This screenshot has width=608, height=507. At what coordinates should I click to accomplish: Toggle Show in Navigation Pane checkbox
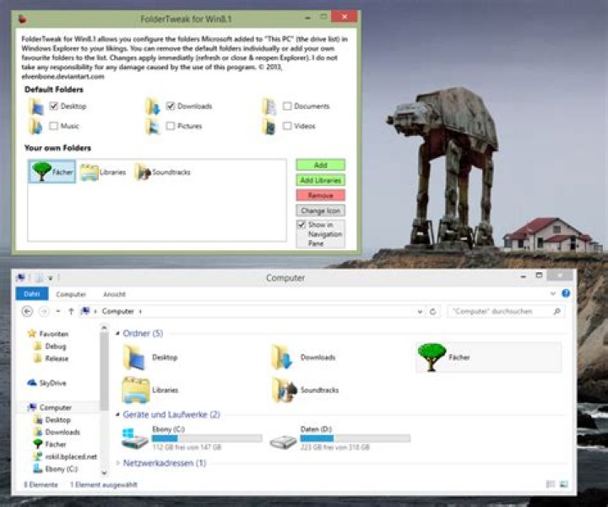[x=301, y=225]
